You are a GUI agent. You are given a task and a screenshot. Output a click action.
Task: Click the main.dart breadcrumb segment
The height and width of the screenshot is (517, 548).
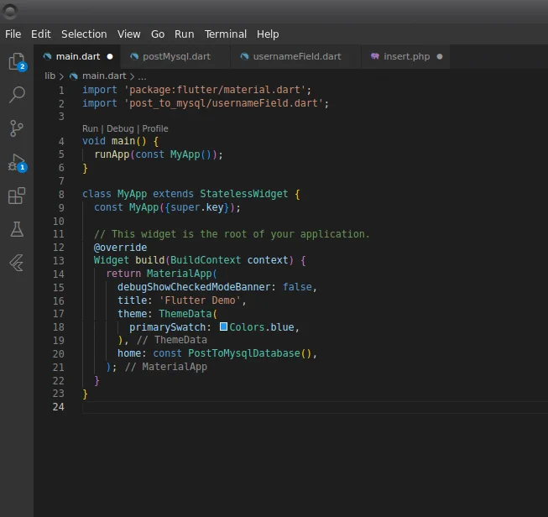104,76
